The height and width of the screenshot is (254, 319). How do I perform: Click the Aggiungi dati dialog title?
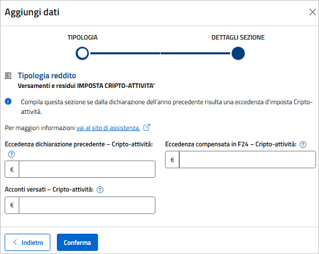[32, 13]
